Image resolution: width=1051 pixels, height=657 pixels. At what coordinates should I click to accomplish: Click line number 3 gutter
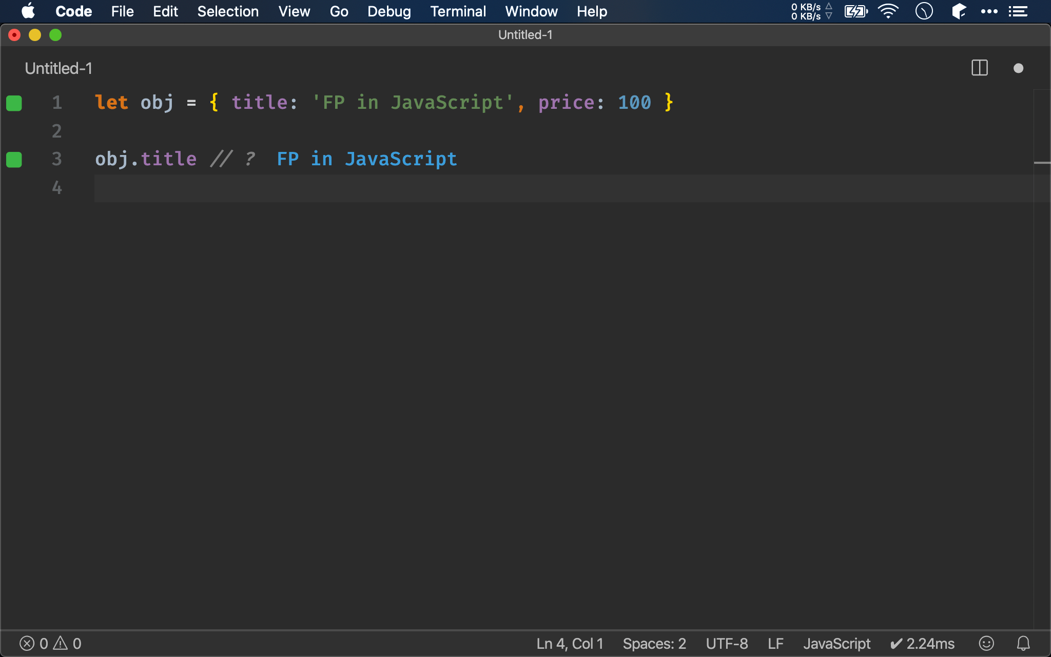(57, 159)
